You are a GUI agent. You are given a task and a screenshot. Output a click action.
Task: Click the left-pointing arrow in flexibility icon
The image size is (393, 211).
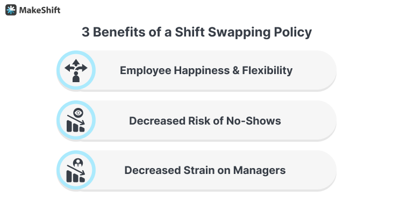(x=69, y=68)
